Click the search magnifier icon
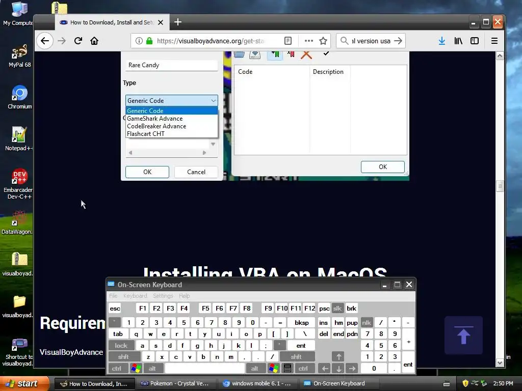522x391 pixels. tap(345, 41)
